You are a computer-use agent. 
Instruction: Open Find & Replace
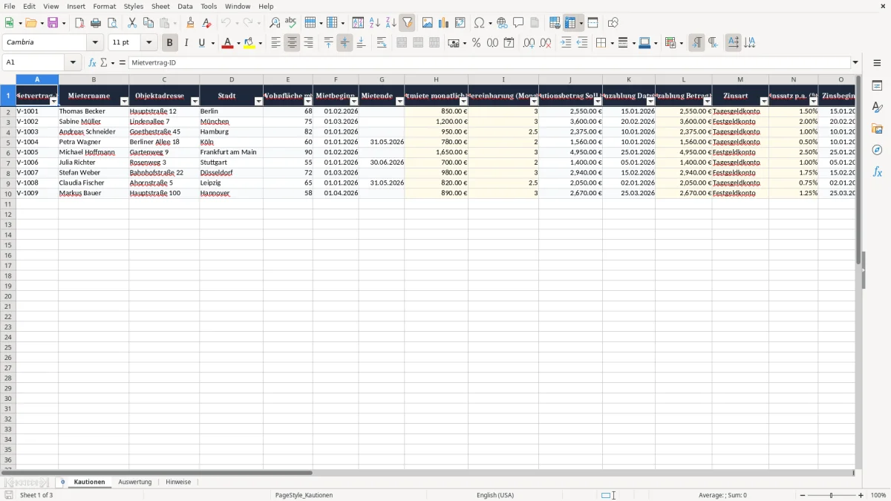coord(275,23)
